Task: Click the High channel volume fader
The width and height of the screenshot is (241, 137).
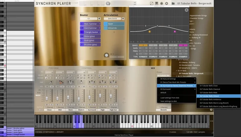Action: (100, 95)
